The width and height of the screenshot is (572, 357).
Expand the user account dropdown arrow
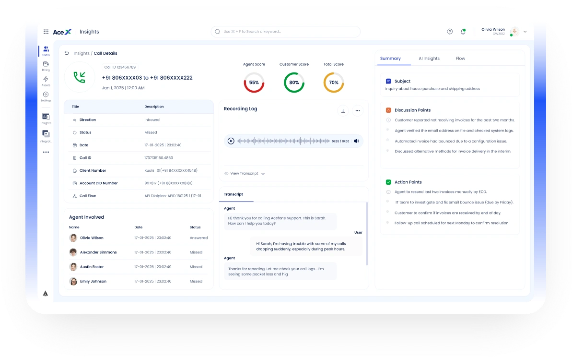point(525,32)
